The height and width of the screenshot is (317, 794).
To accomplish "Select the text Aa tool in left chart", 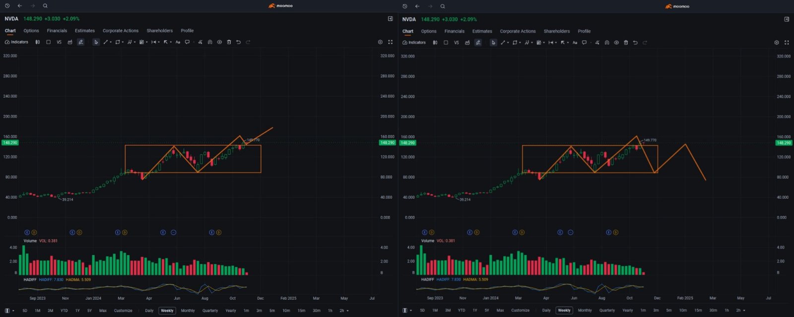I will coord(178,42).
